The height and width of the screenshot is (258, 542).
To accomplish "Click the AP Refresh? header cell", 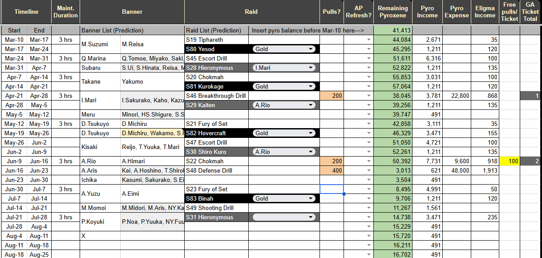I will tap(359, 12).
